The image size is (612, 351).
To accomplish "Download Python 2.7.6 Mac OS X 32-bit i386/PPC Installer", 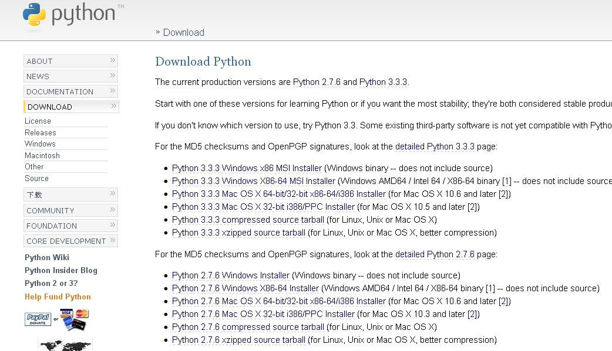I will point(263,314).
